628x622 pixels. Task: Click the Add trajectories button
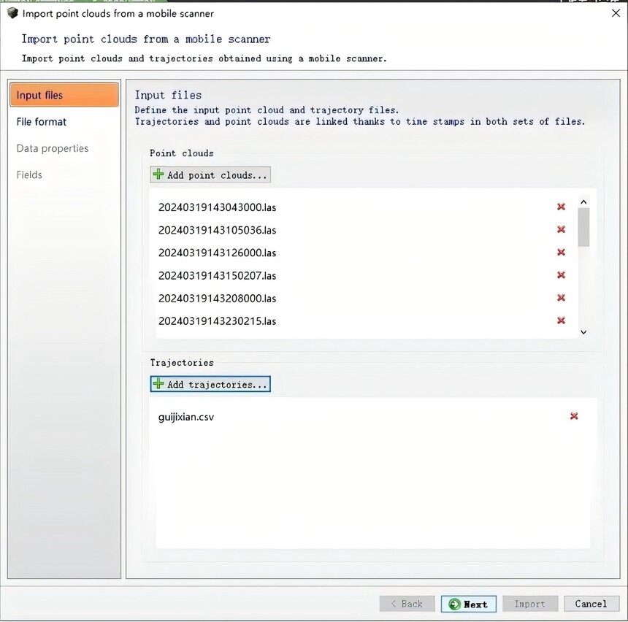click(x=210, y=384)
